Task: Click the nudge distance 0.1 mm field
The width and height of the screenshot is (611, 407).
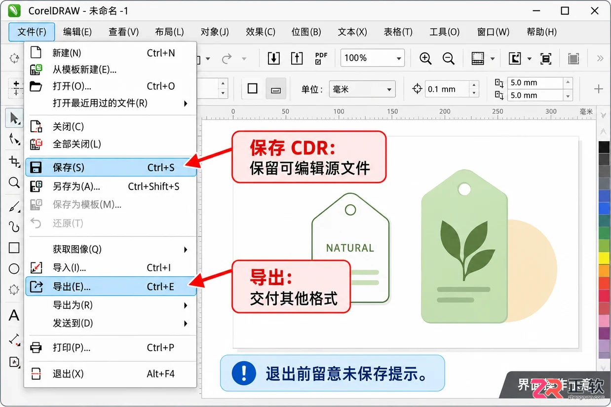Action: point(447,89)
